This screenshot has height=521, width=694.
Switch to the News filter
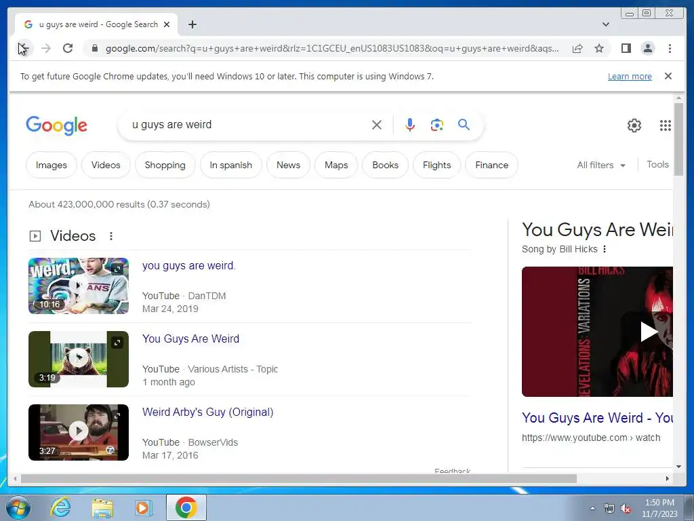pyautogui.click(x=288, y=165)
